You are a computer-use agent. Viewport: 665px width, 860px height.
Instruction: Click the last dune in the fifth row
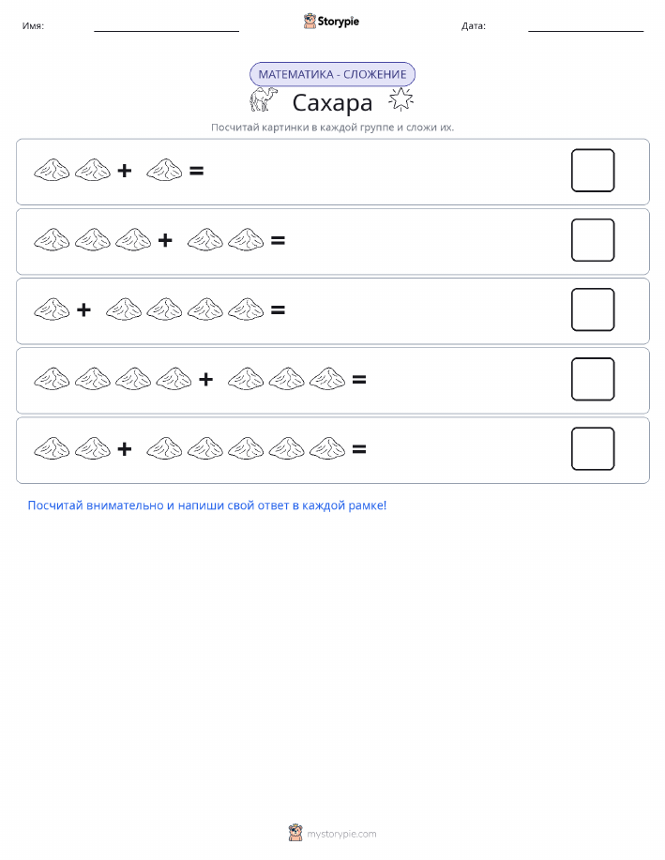(327, 448)
